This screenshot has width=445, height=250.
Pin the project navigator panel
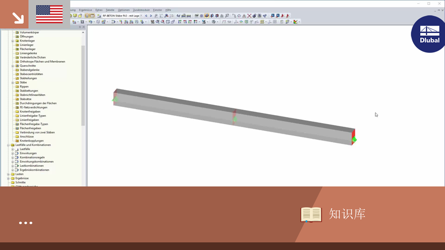[x=80, y=27]
